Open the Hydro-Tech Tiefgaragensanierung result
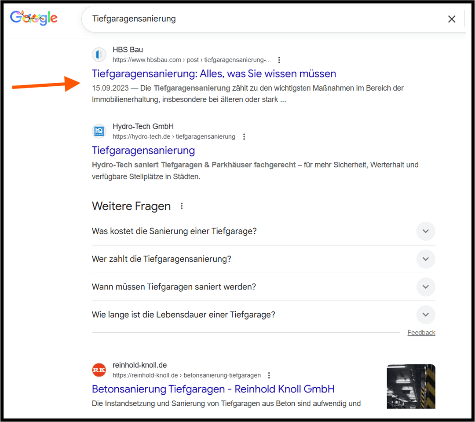This screenshot has height=422, width=475. click(x=143, y=150)
